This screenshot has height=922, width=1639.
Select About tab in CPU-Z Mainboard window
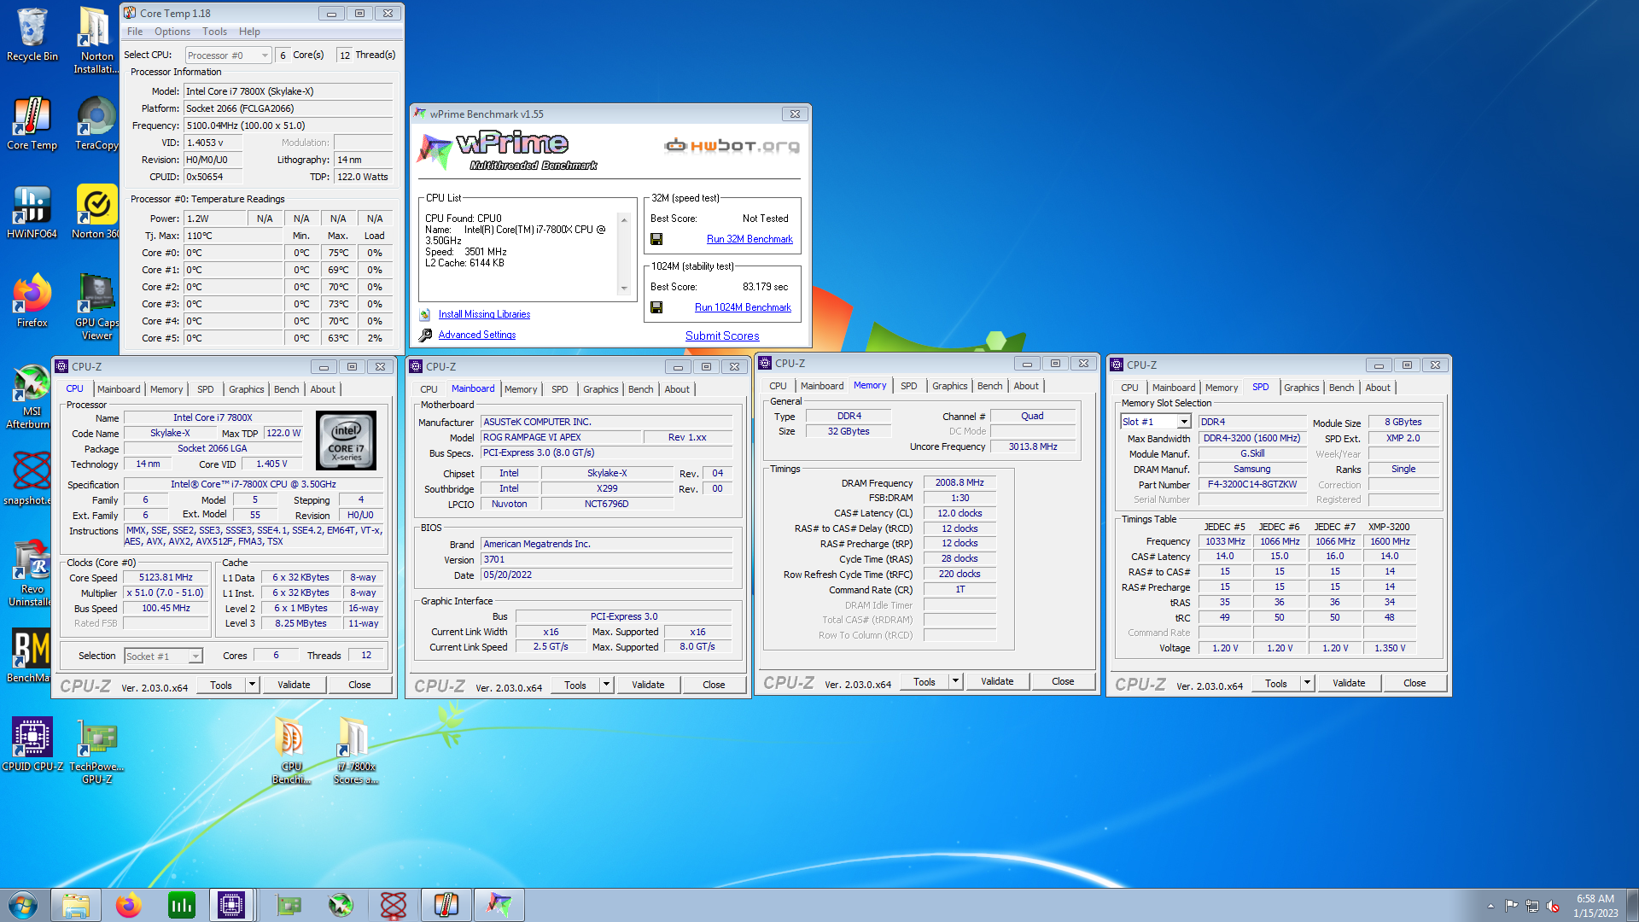pyautogui.click(x=677, y=389)
